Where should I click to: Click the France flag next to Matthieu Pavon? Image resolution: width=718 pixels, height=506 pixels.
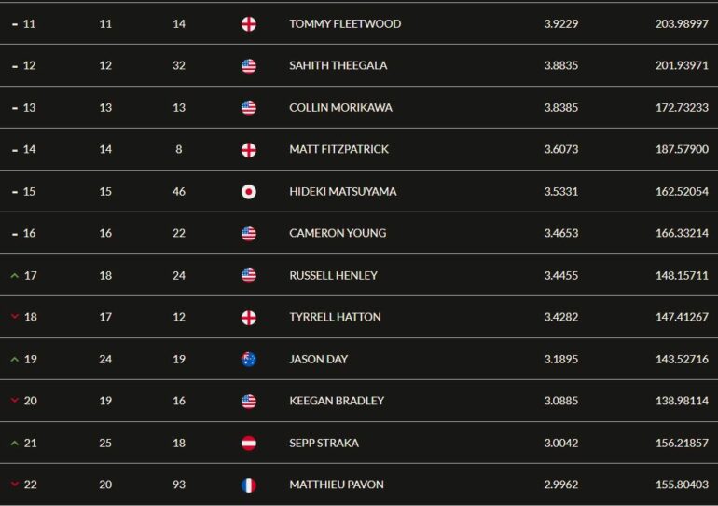(x=249, y=485)
